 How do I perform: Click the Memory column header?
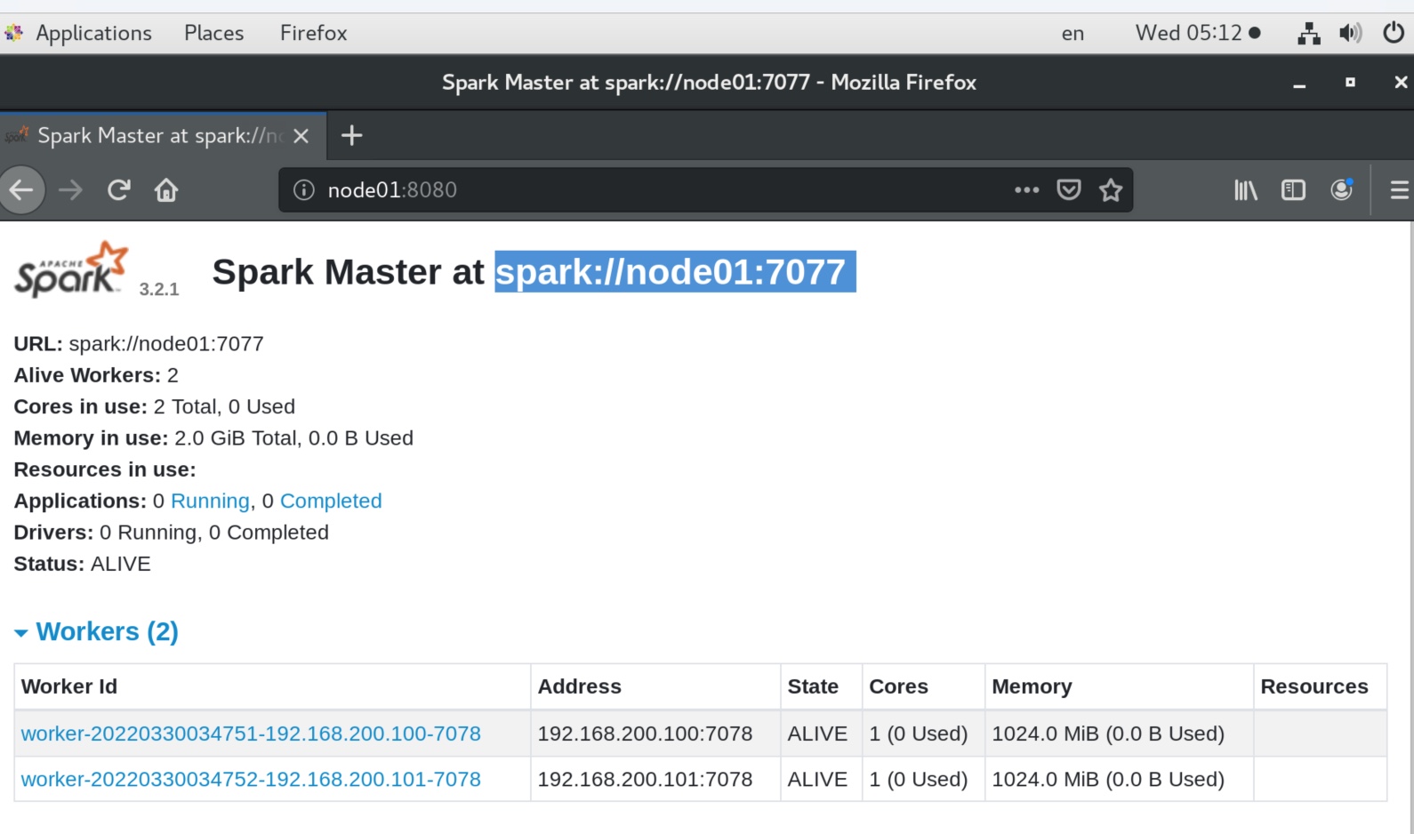[x=1119, y=686]
